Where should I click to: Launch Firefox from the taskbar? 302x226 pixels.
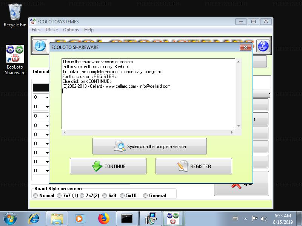[103, 219]
